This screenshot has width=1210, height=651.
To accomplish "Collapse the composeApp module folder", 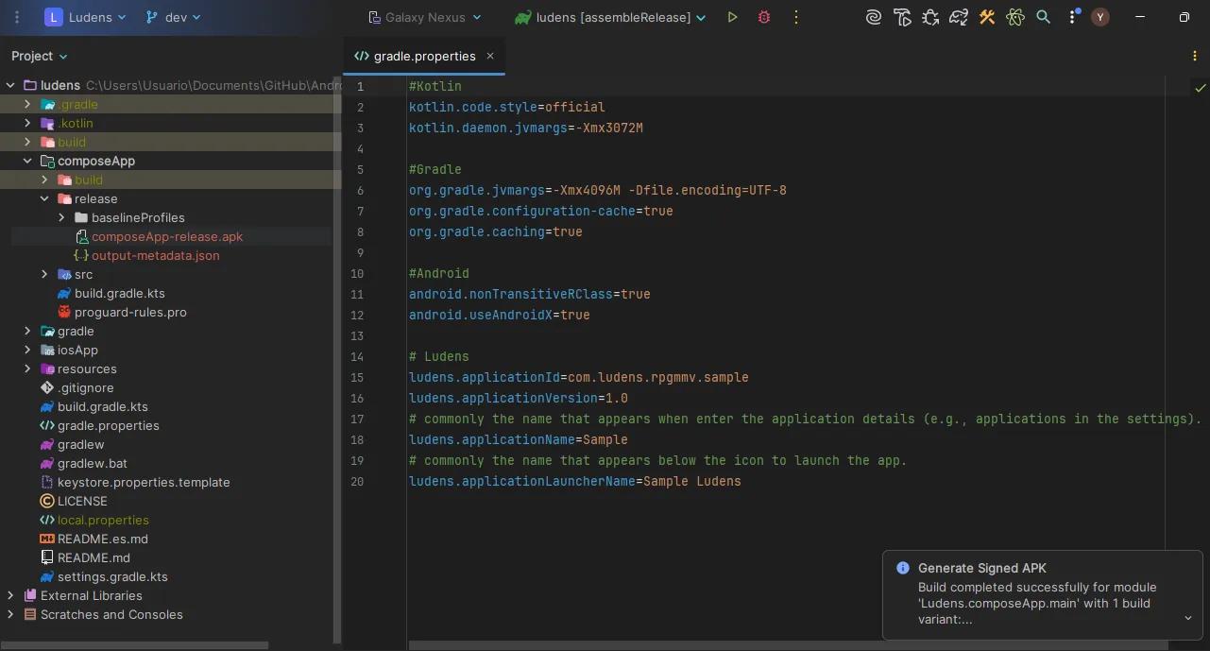I will [27, 161].
